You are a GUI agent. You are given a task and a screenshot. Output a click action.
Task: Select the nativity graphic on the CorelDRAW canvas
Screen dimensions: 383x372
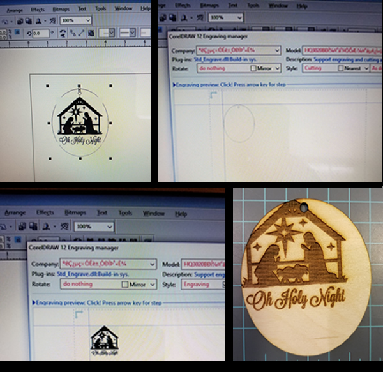(x=80, y=116)
